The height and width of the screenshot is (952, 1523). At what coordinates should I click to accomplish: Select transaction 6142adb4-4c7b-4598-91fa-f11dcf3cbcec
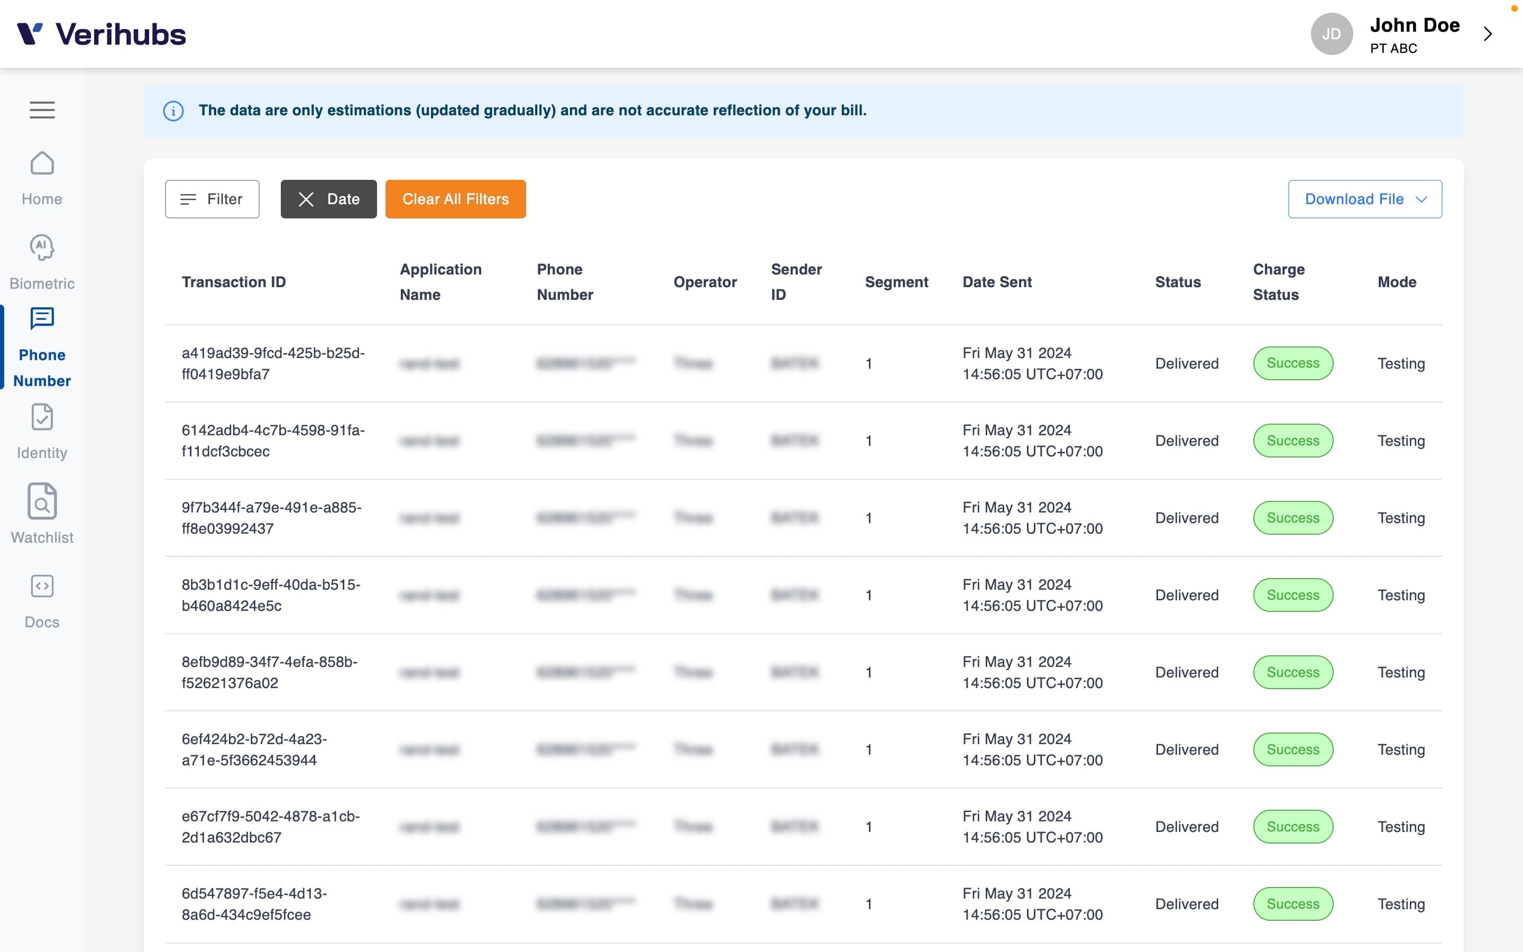[x=273, y=441]
